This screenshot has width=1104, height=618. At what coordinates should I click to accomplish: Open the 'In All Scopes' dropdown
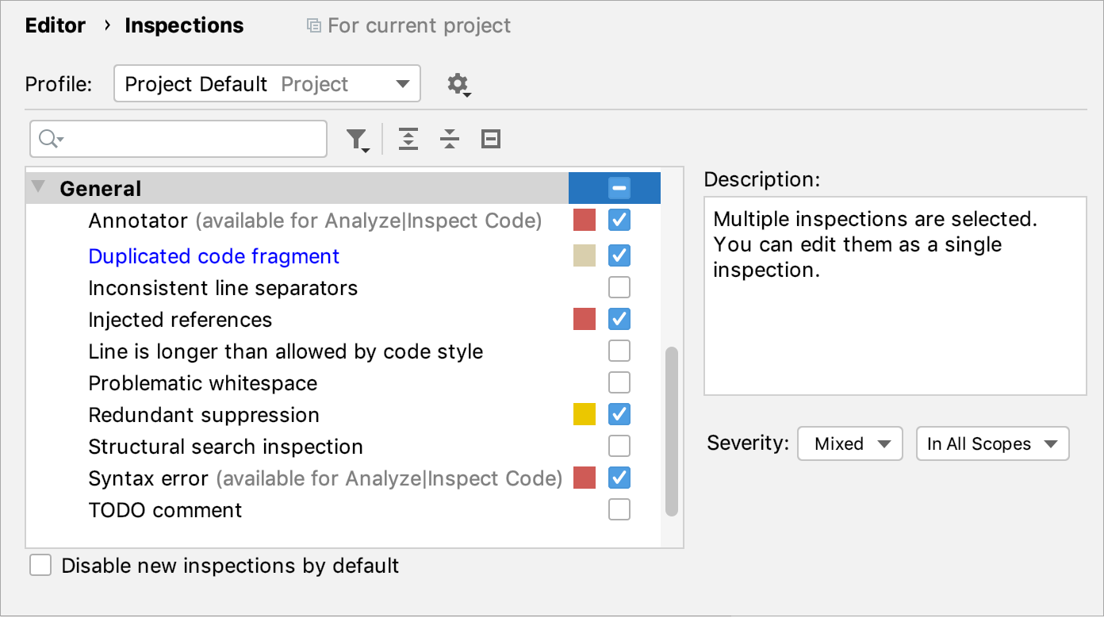[x=992, y=443]
